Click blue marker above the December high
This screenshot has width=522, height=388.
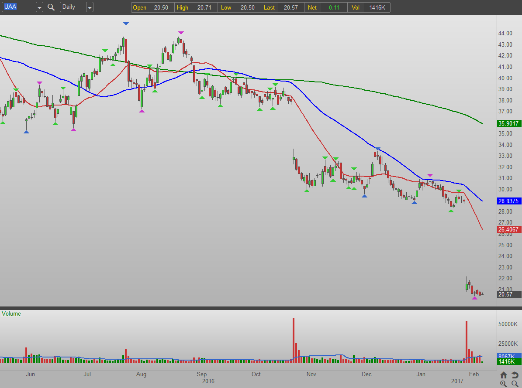[378, 149]
